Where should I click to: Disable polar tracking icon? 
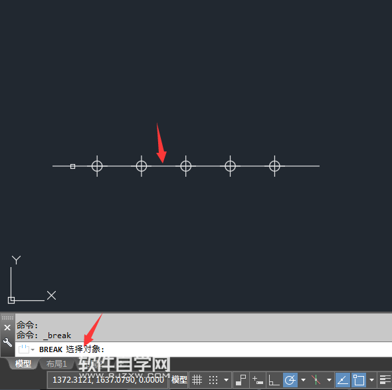click(290, 380)
